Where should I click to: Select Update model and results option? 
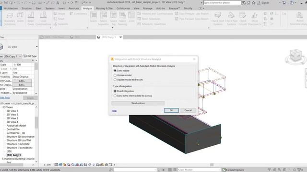coord(115,80)
